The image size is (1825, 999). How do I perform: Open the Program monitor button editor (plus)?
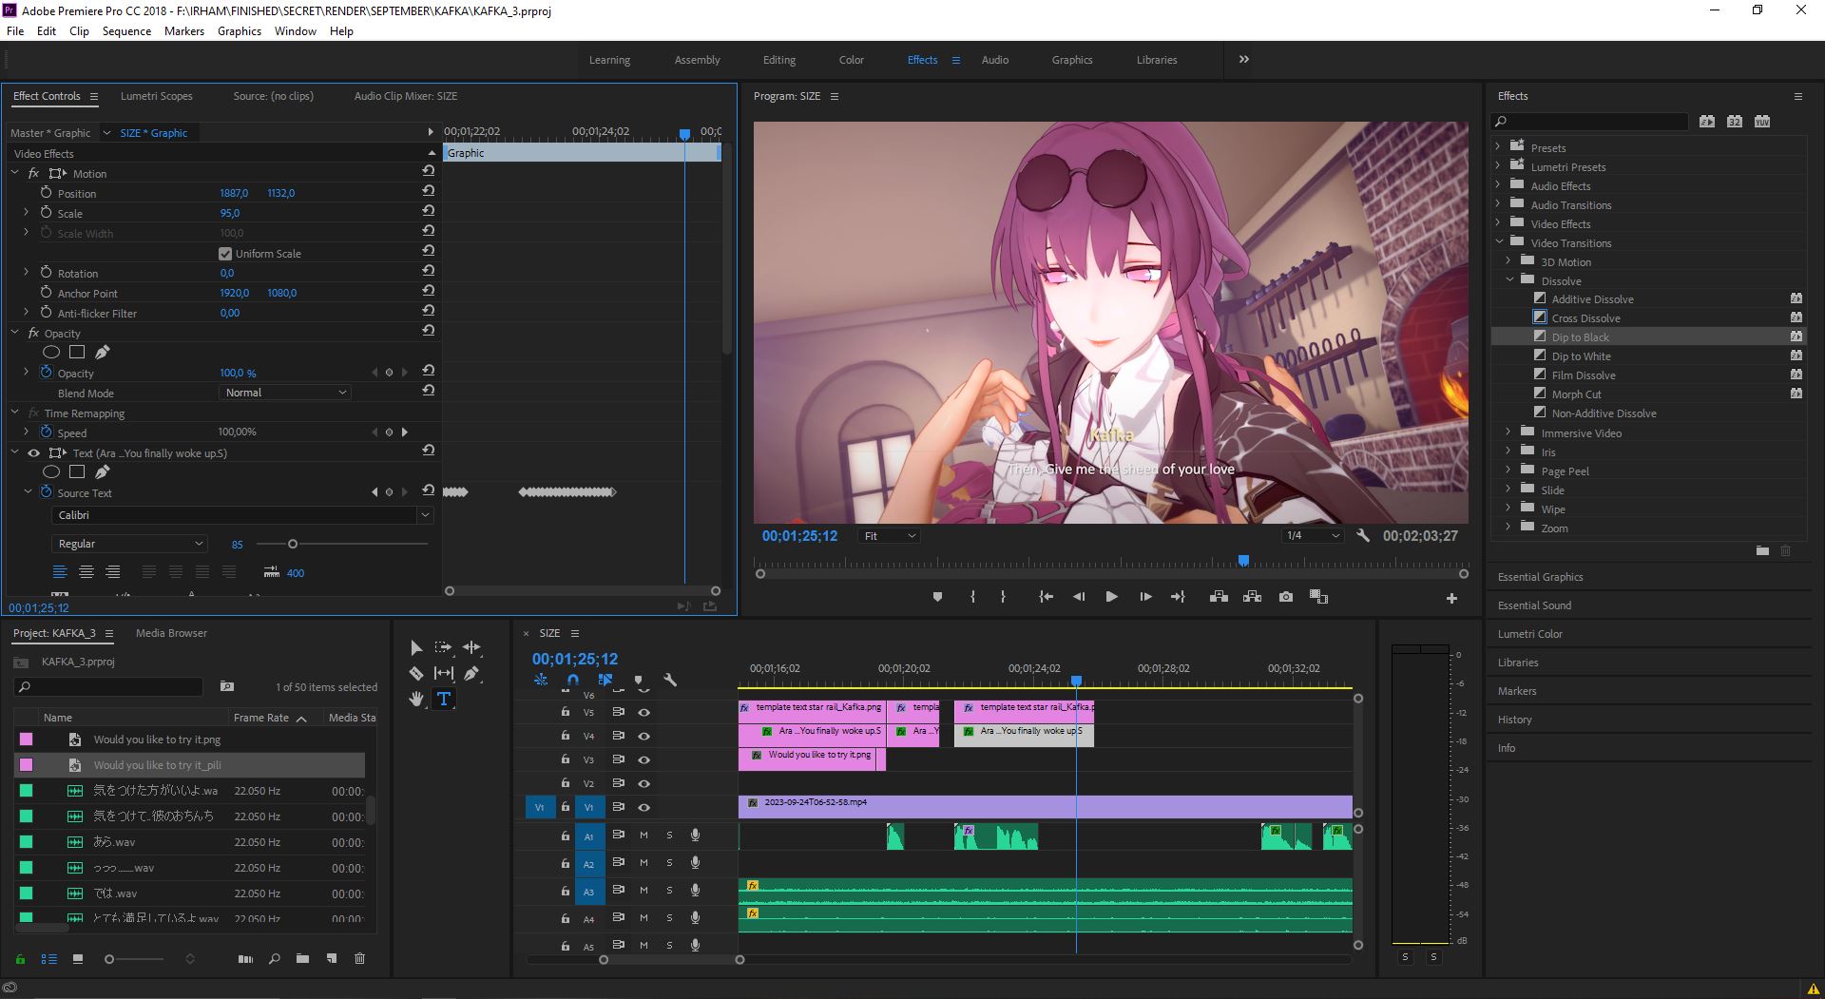1451,598
